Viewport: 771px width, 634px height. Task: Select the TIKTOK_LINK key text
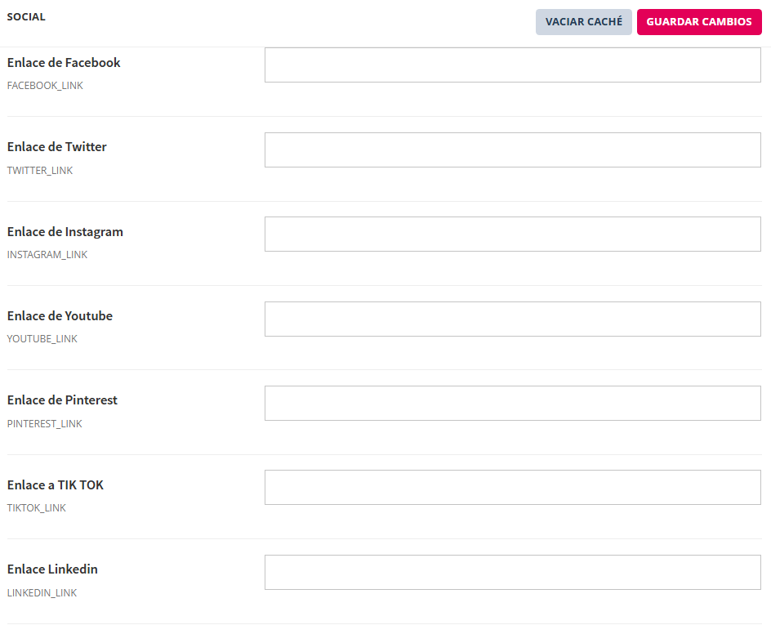37,508
